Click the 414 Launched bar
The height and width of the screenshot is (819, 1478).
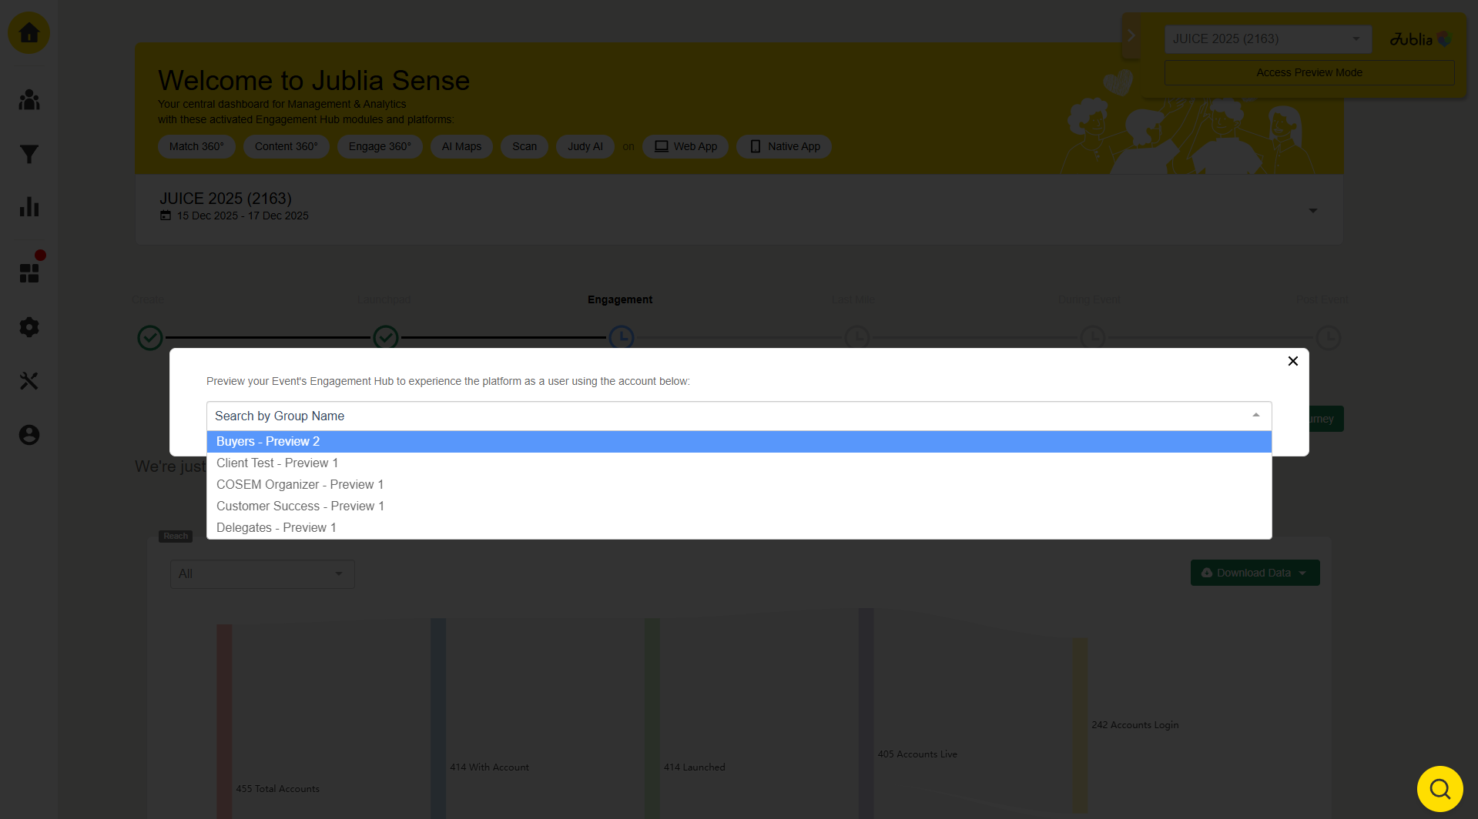[652, 718]
